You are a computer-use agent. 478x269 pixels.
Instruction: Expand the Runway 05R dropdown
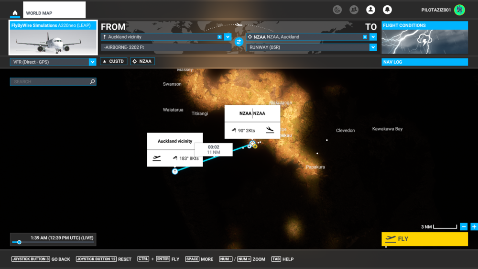373,47
